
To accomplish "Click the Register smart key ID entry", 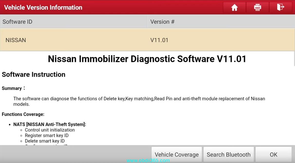I will click(x=47, y=135).
